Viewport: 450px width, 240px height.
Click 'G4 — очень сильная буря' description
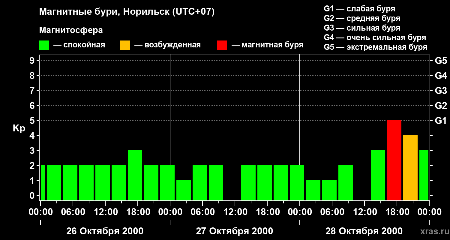point(375,37)
